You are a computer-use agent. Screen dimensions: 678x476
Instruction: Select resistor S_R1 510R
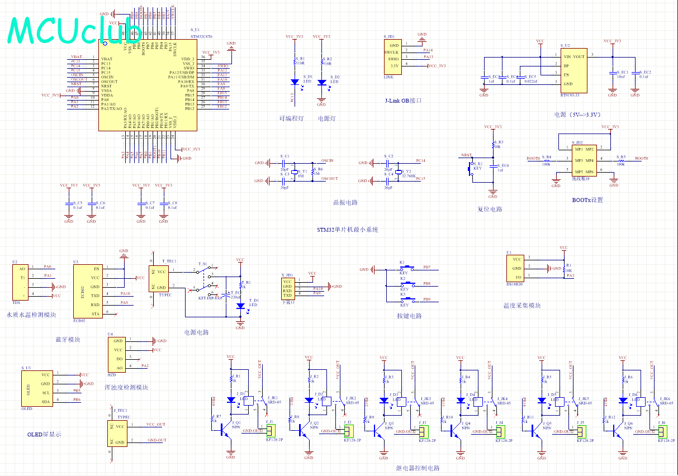295,61
